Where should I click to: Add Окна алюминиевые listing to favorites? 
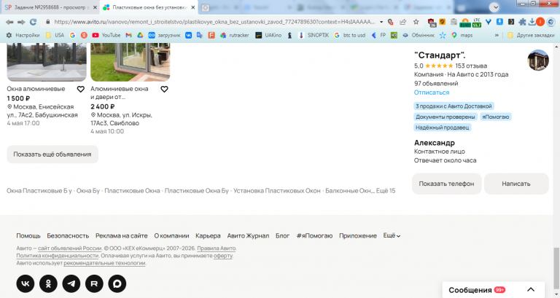pyautogui.click(x=81, y=89)
